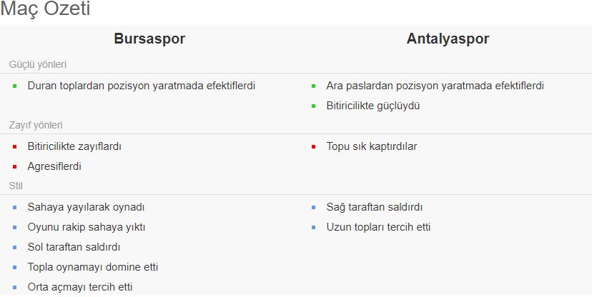The image size is (592, 297).
Task: Click the Maç Özeti title
Action: pyautogui.click(x=45, y=9)
